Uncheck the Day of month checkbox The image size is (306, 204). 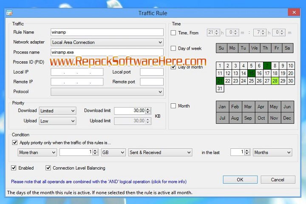click(x=173, y=67)
